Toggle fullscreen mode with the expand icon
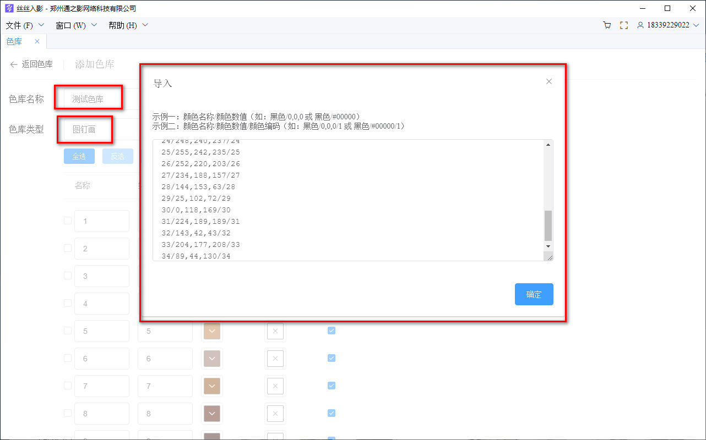This screenshot has height=440, width=706. [x=624, y=25]
